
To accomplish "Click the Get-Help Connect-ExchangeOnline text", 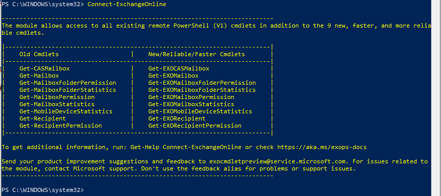I will (186, 147).
